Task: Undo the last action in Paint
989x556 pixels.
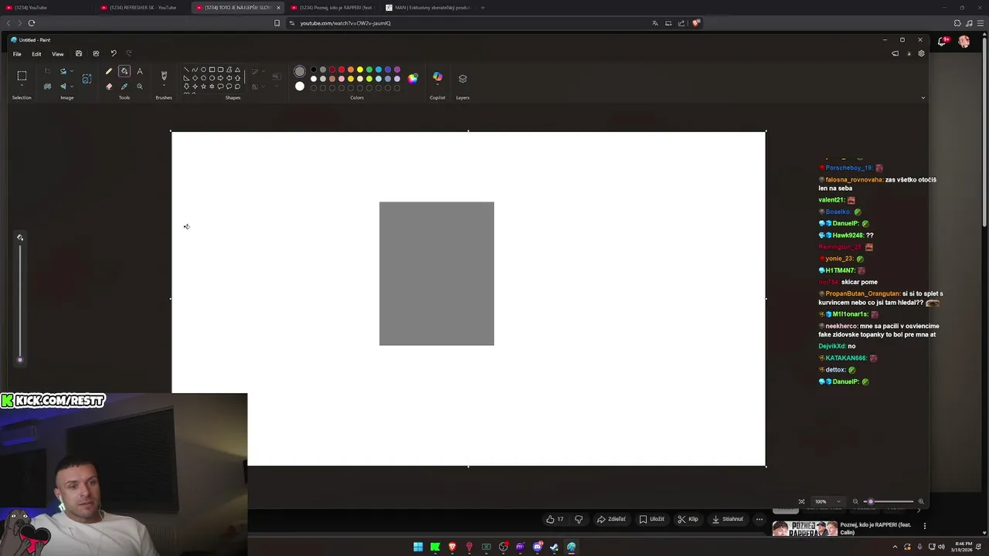Action: point(114,53)
